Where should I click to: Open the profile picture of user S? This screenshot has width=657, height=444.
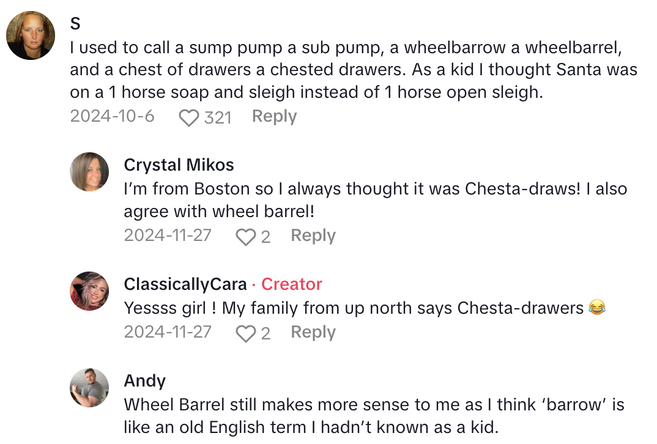[x=31, y=35]
